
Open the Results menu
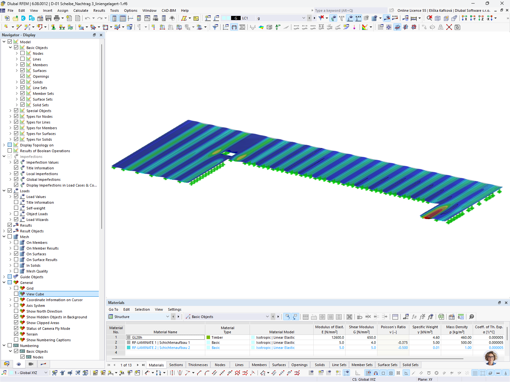point(99,11)
